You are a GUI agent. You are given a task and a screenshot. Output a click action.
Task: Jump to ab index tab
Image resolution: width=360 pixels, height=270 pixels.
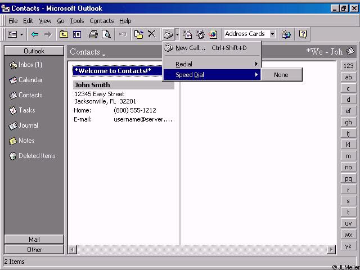click(x=348, y=77)
